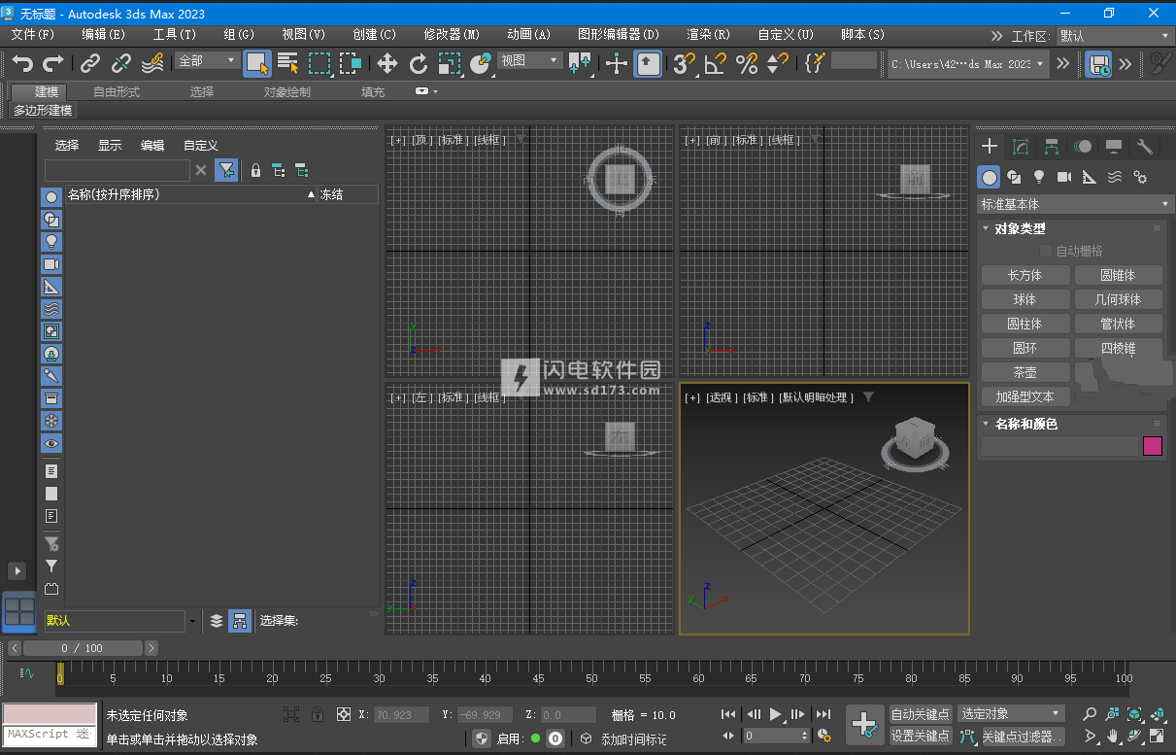Click the Undo arrow in the main toolbar

point(22,63)
